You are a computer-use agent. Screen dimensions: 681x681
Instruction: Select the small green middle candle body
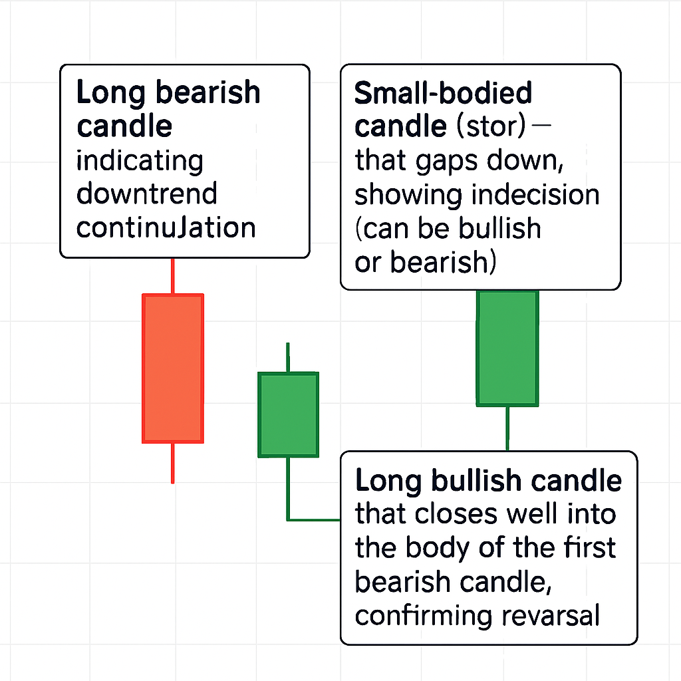[289, 415]
